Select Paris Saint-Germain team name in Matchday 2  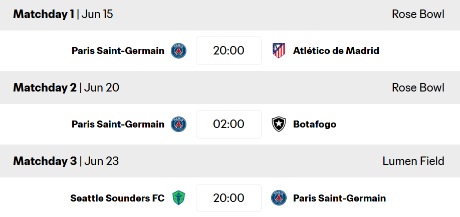point(118,124)
